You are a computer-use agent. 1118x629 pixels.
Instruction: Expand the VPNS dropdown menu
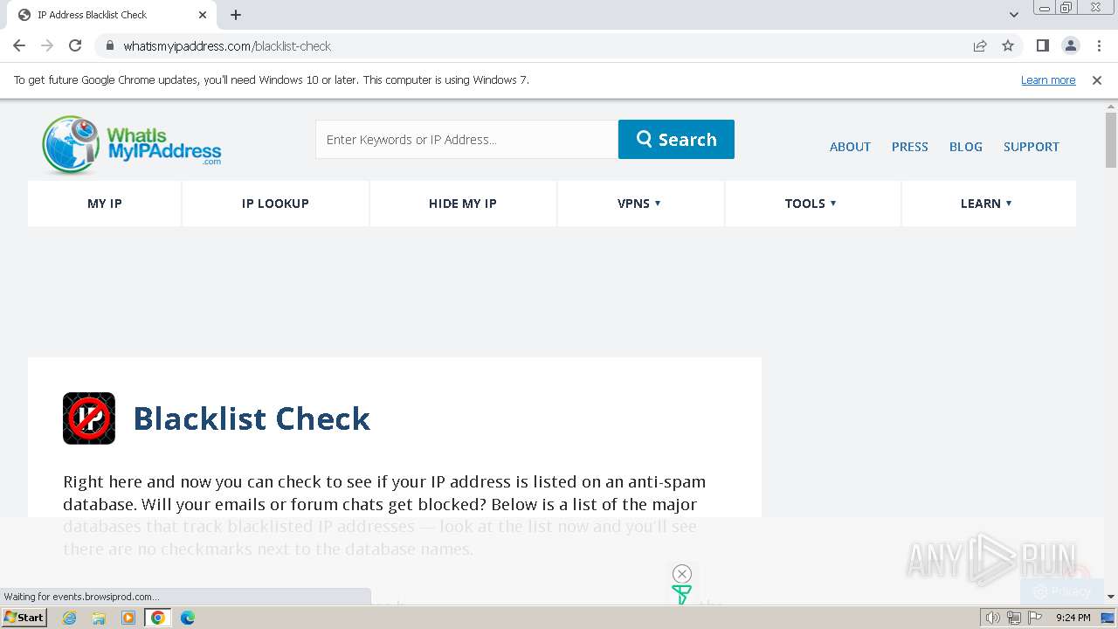coord(639,204)
